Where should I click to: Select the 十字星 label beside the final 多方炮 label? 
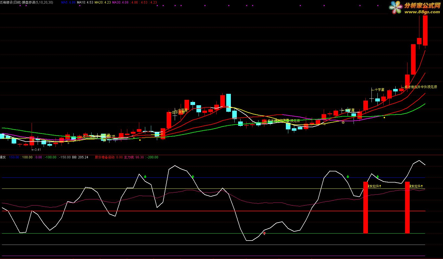(x=378, y=89)
